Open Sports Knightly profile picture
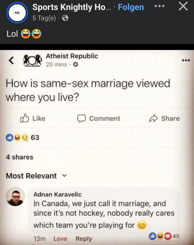The image size is (194, 245). [17, 13]
